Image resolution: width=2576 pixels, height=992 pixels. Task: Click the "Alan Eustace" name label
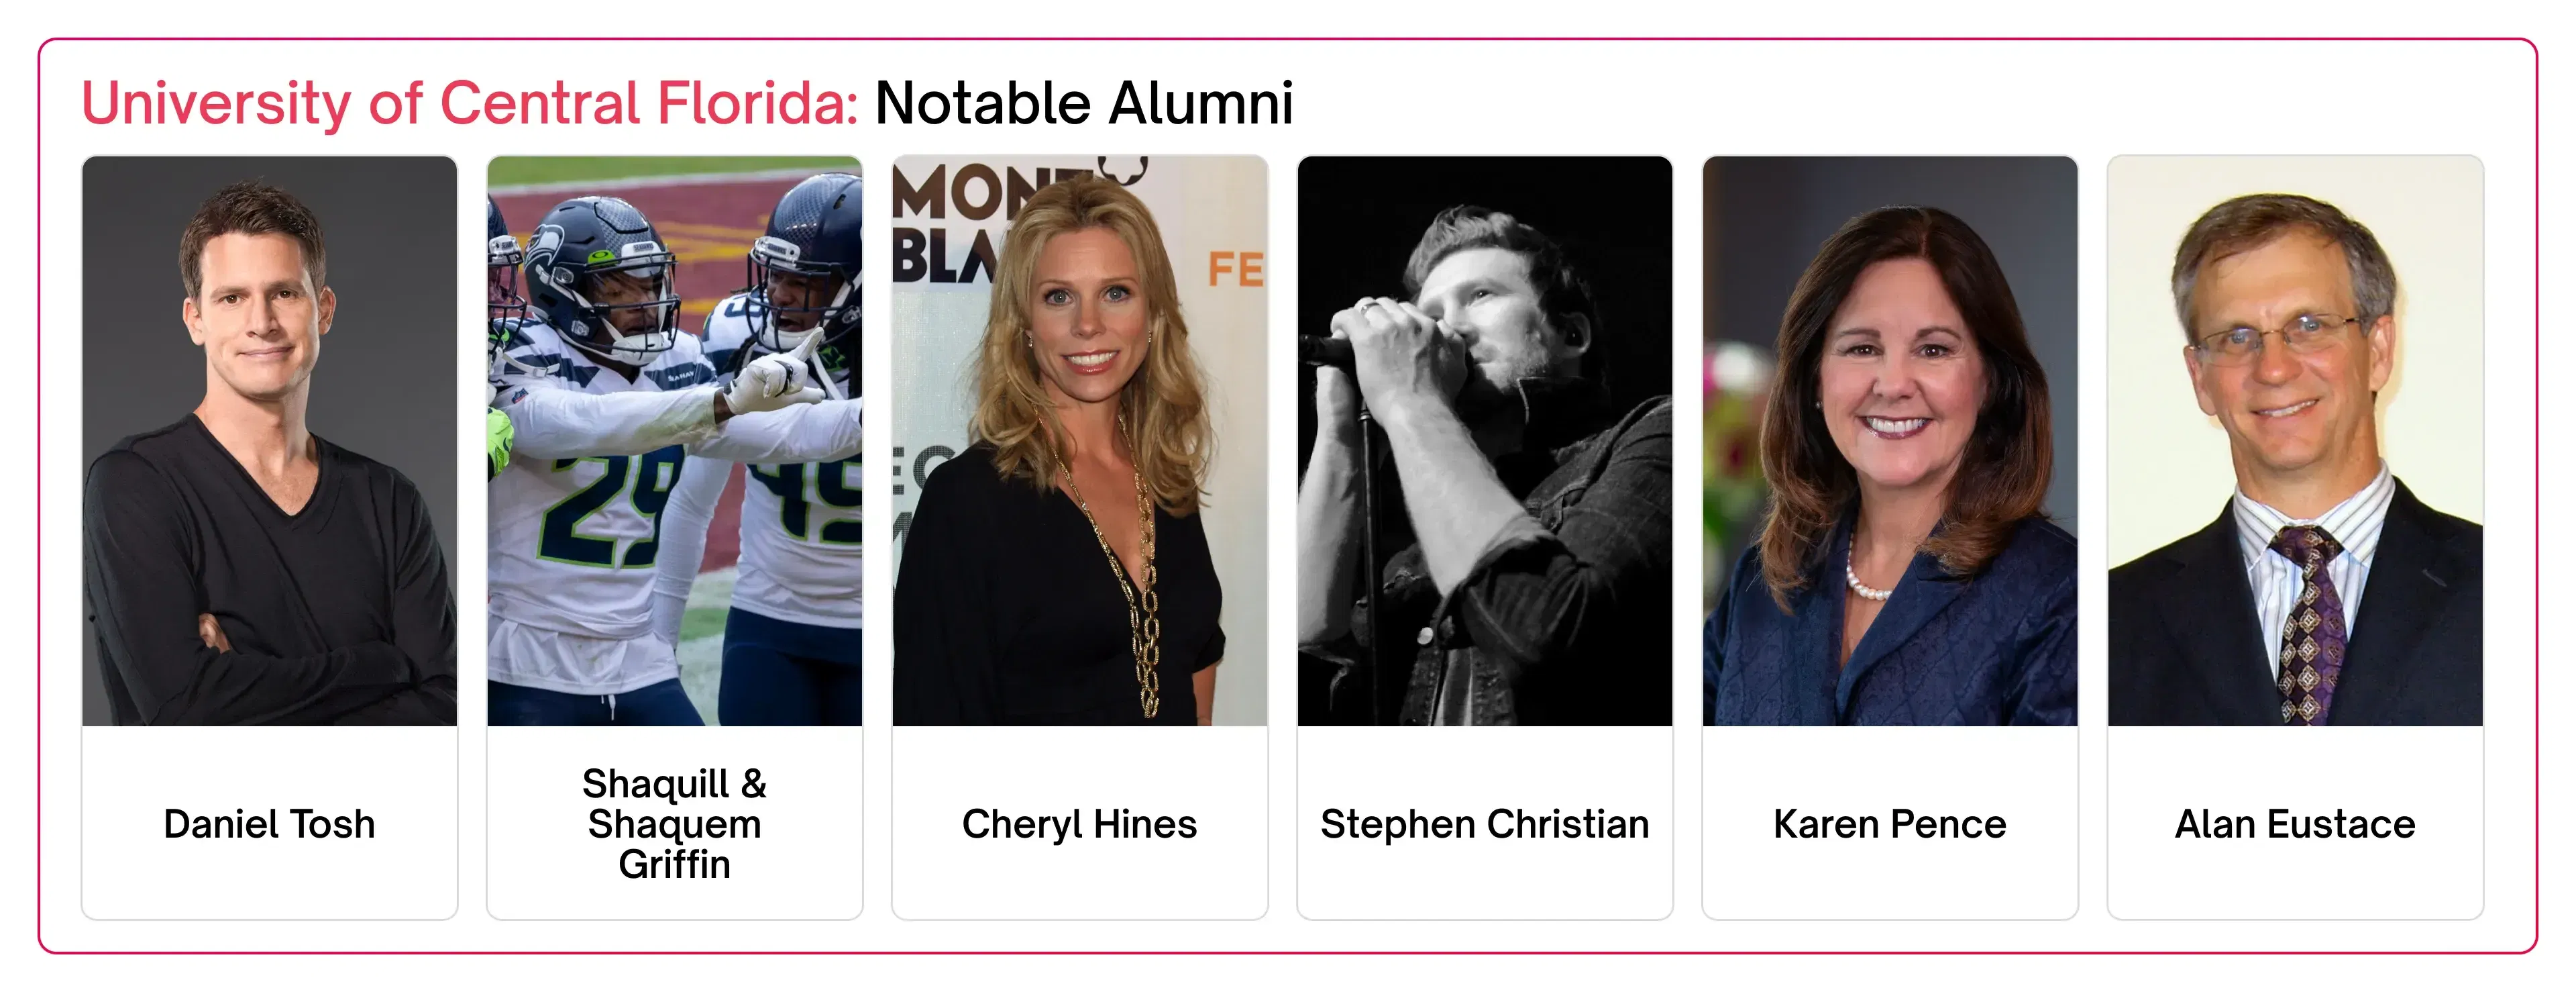point(2295,824)
